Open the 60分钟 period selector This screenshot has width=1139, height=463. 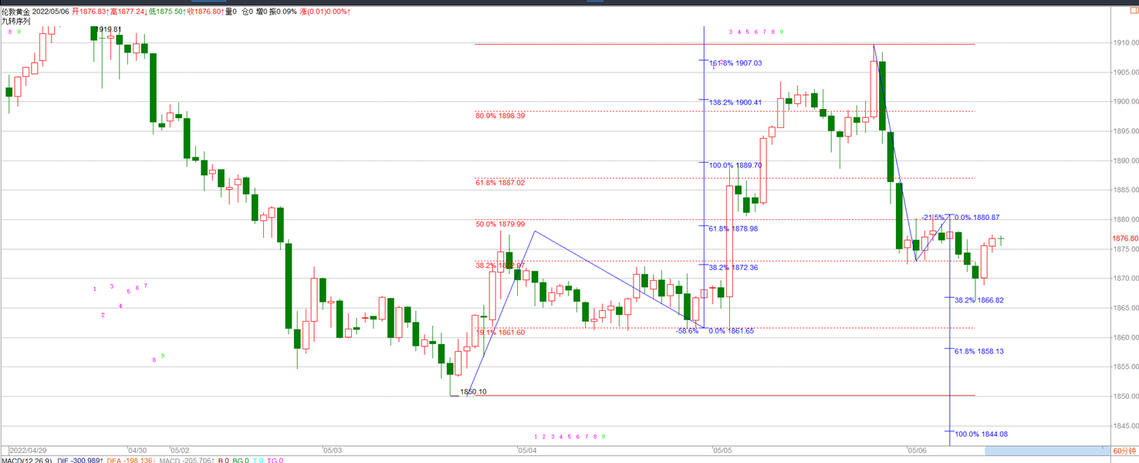1125,451
